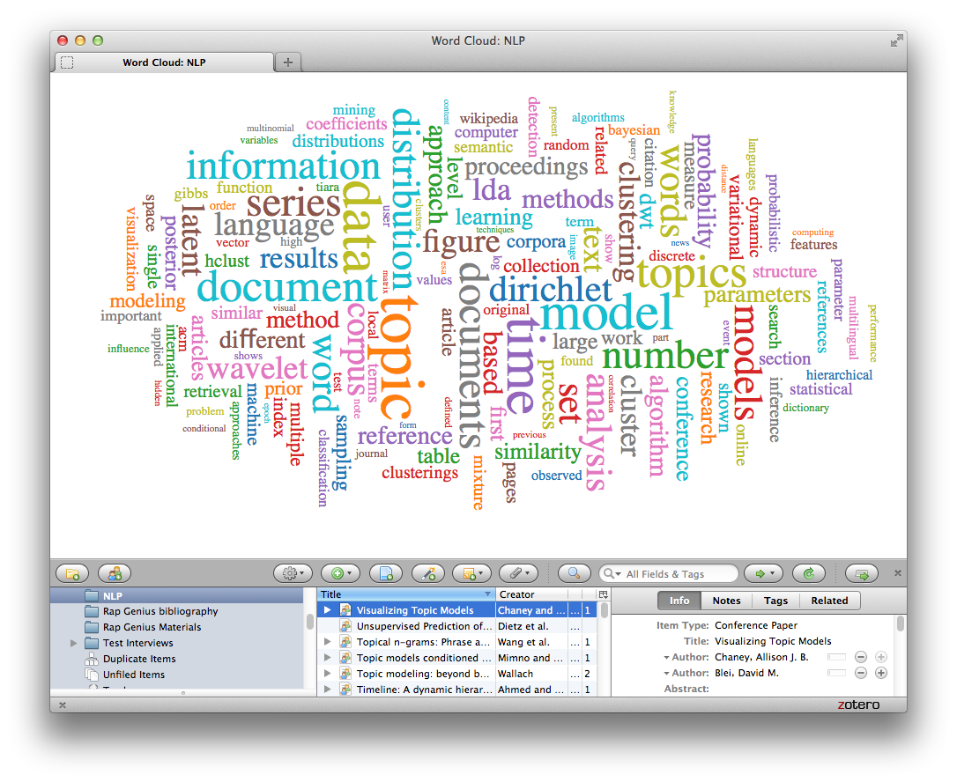Click the items list scrollbar
Viewport: 957px width, 782px height.
(x=605, y=610)
